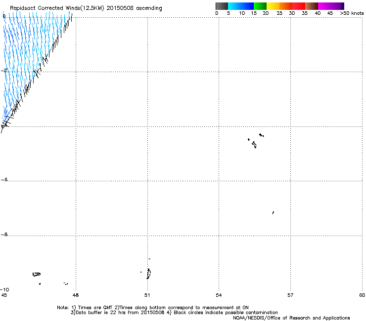Click the green 15-20 knots color band
The image size is (366, 321).
coord(260,6)
